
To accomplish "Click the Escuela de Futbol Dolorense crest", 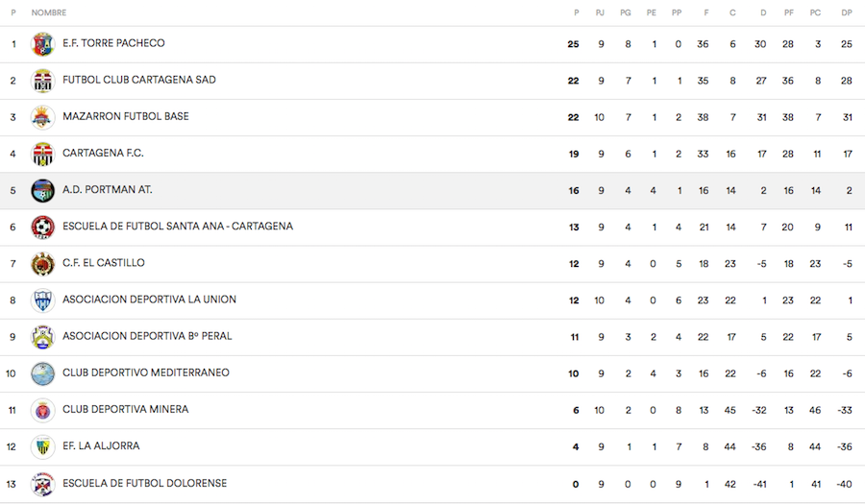I will (x=42, y=483).
